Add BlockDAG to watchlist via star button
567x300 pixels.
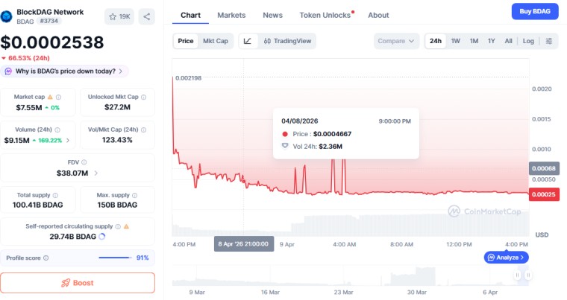click(x=119, y=16)
